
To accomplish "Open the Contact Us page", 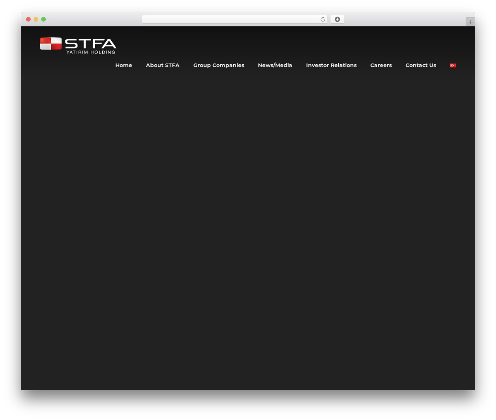I will 421,65.
